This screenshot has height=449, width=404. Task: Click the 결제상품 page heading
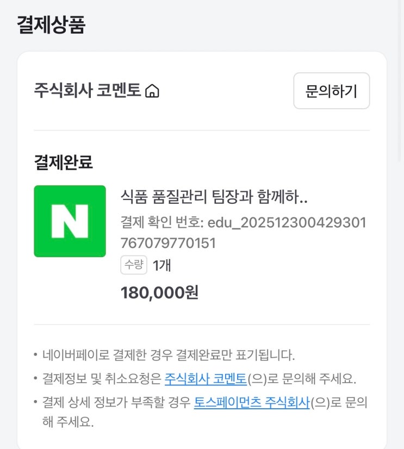[51, 25]
